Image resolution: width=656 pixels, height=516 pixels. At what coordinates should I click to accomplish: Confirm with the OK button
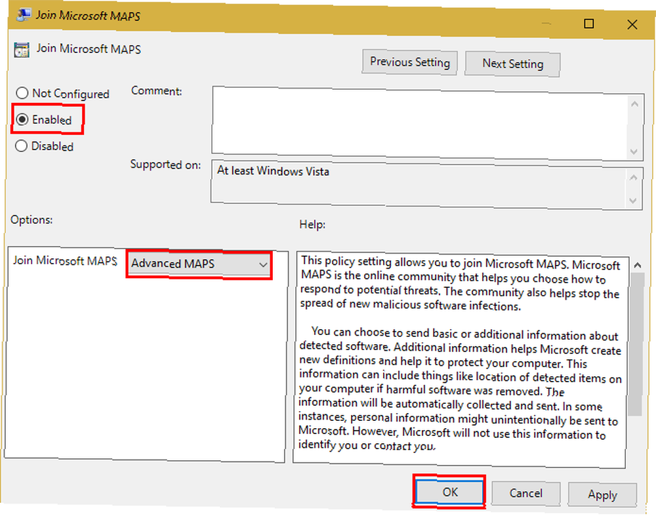point(450,492)
